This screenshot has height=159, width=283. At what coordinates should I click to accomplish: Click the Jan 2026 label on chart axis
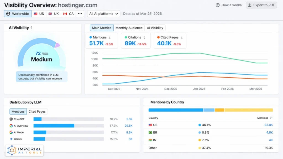(199, 89)
